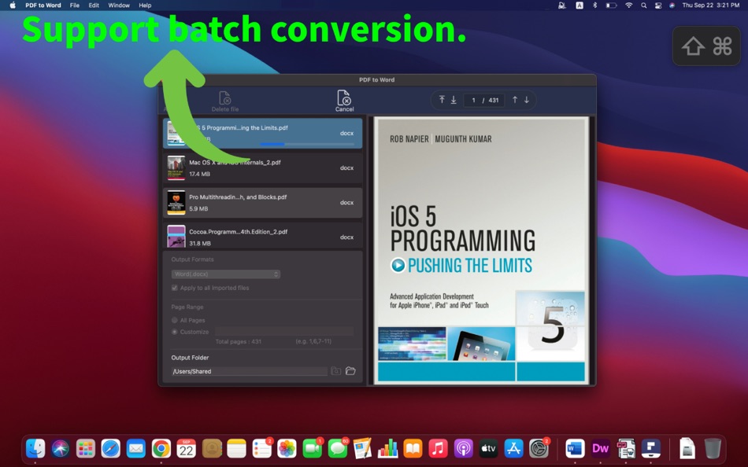
Task: Open Calendar from the dock
Action: point(186,448)
